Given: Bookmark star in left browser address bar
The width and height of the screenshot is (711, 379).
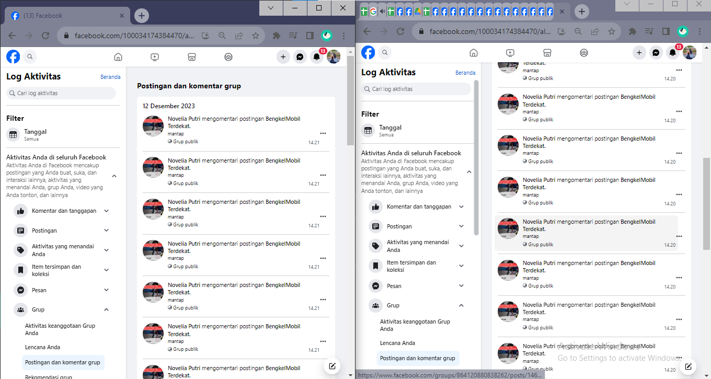Looking at the screenshot, I should coord(256,36).
